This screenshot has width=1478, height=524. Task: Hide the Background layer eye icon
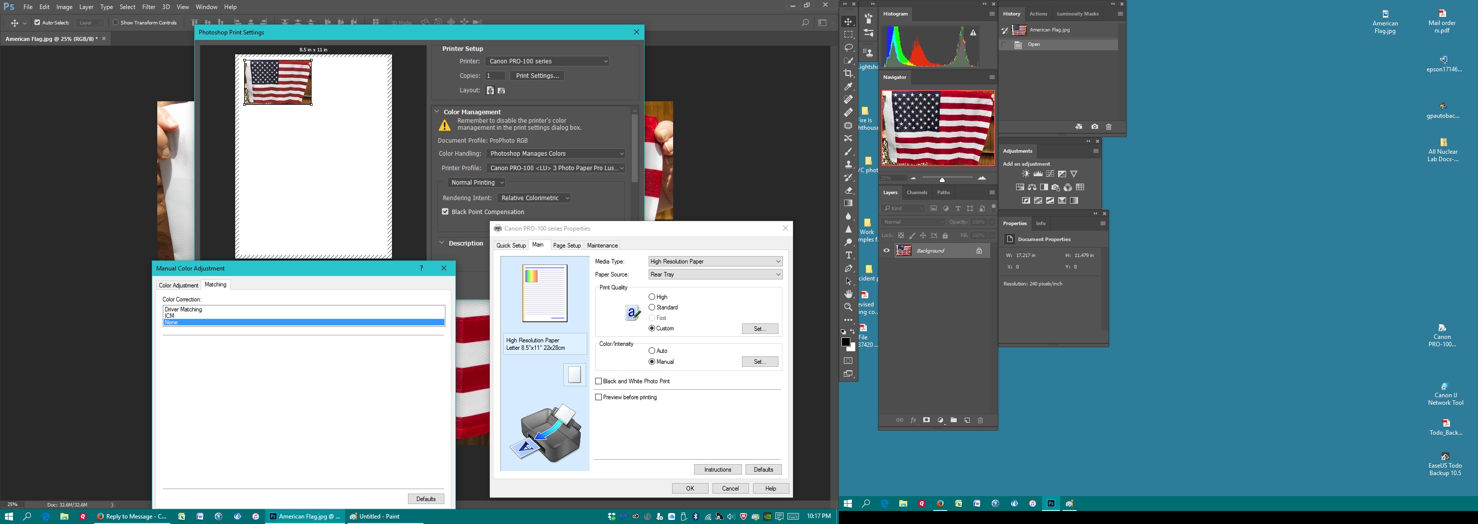pos(886,251)
